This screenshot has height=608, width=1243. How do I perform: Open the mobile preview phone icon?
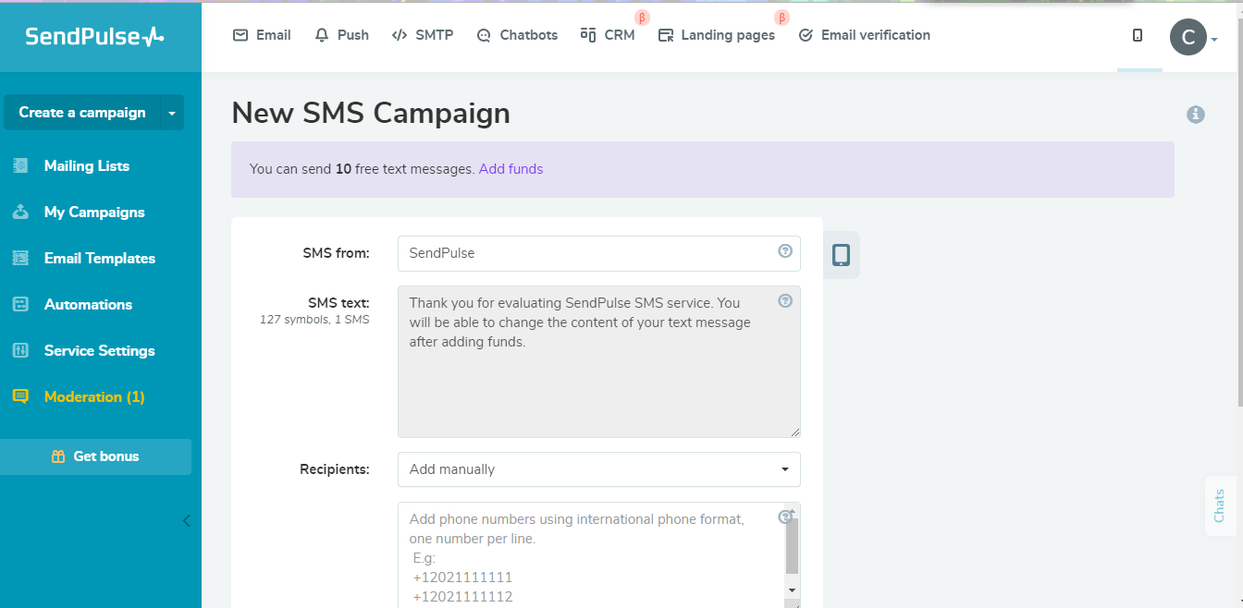click(841, 255)
